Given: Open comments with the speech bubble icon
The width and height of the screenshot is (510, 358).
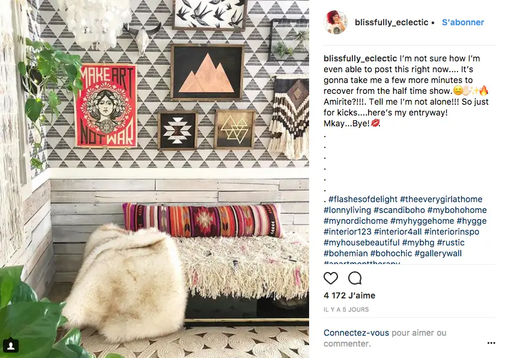Looking at the screenshot, I should pos(355,278).
